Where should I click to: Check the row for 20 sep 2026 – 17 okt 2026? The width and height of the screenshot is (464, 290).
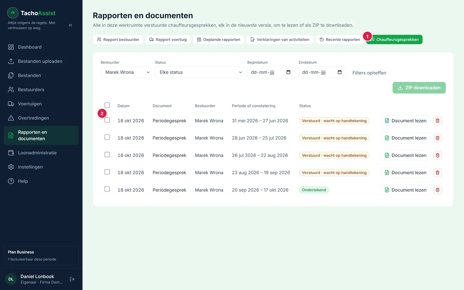point(107,189)
